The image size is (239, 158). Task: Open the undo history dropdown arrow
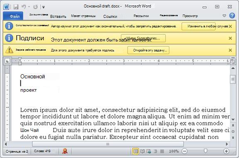coord(29,7)
